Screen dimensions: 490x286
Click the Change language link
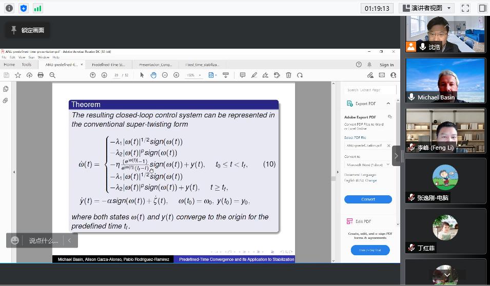[370, 180]
